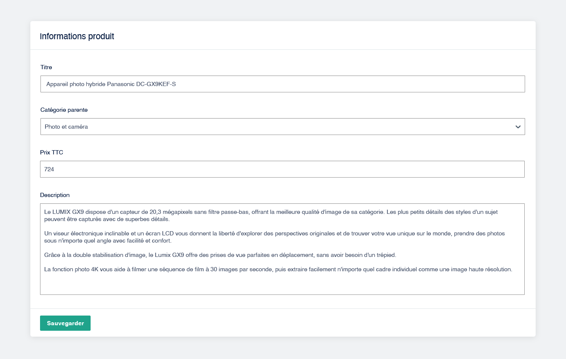The width and height of the screenshot is (566, 359).
Task: Click the Informations produit heading
Action: (77, 36)
